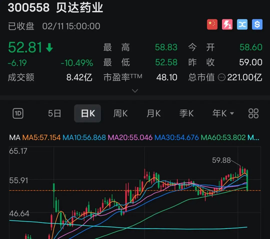Tap the stock code 300558

29,8
